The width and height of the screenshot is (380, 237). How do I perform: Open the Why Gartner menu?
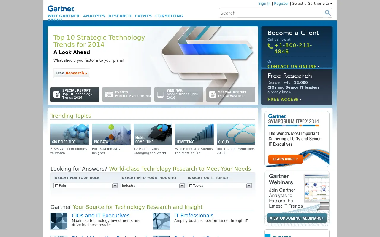point(64,16)
